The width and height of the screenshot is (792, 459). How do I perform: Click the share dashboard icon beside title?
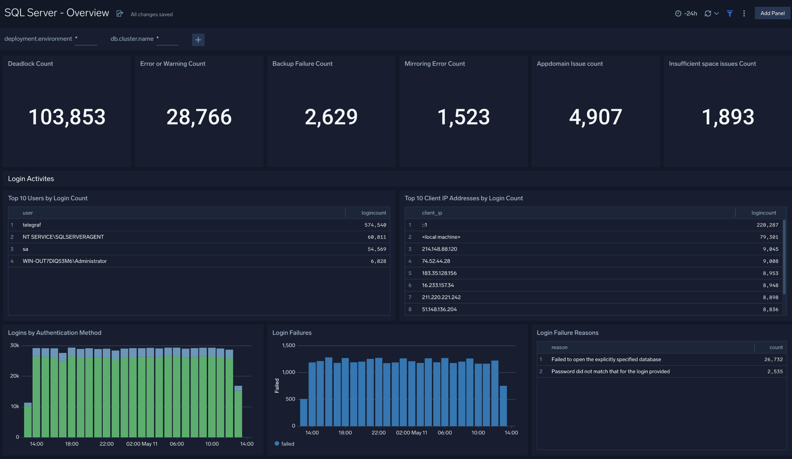click(120, 14)
